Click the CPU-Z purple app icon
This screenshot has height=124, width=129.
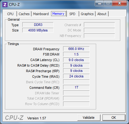5,5
